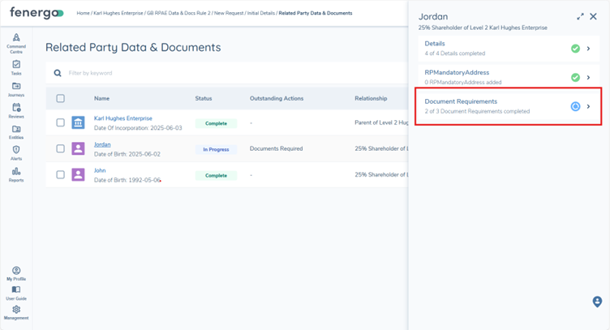The height and width of the screenshot is (330, 610).
Task: Tick the checkbox for Jordan
Action: pyautogui.click(x=60, y=149)
